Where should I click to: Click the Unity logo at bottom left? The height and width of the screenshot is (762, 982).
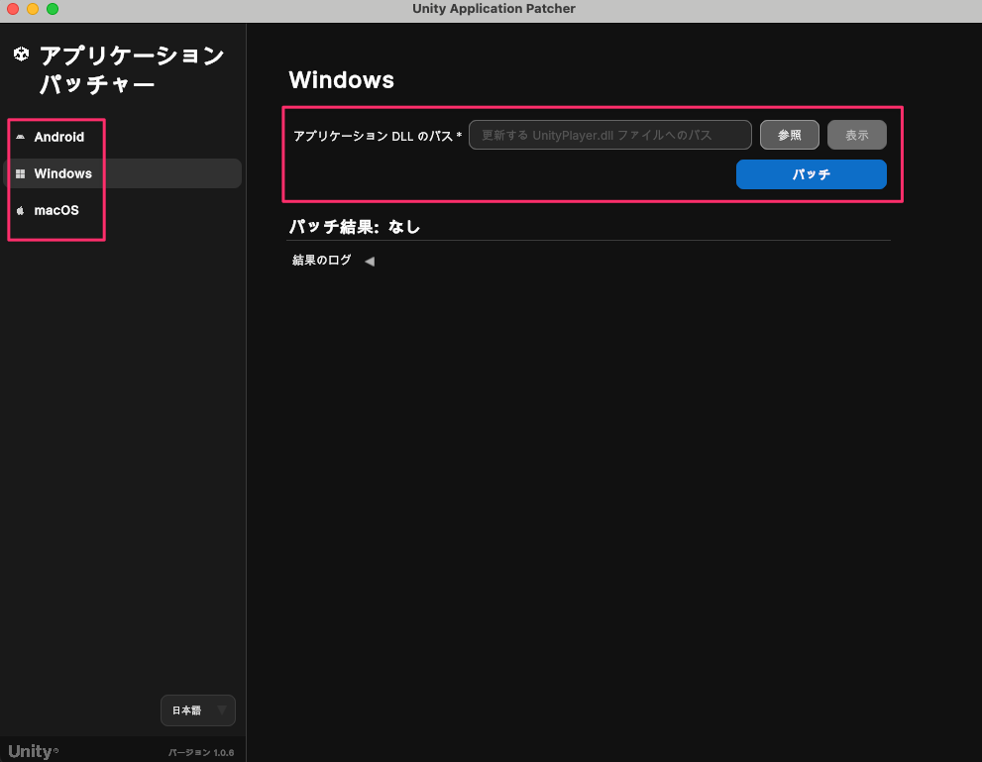pyautogui.click(x=30, y=751)
